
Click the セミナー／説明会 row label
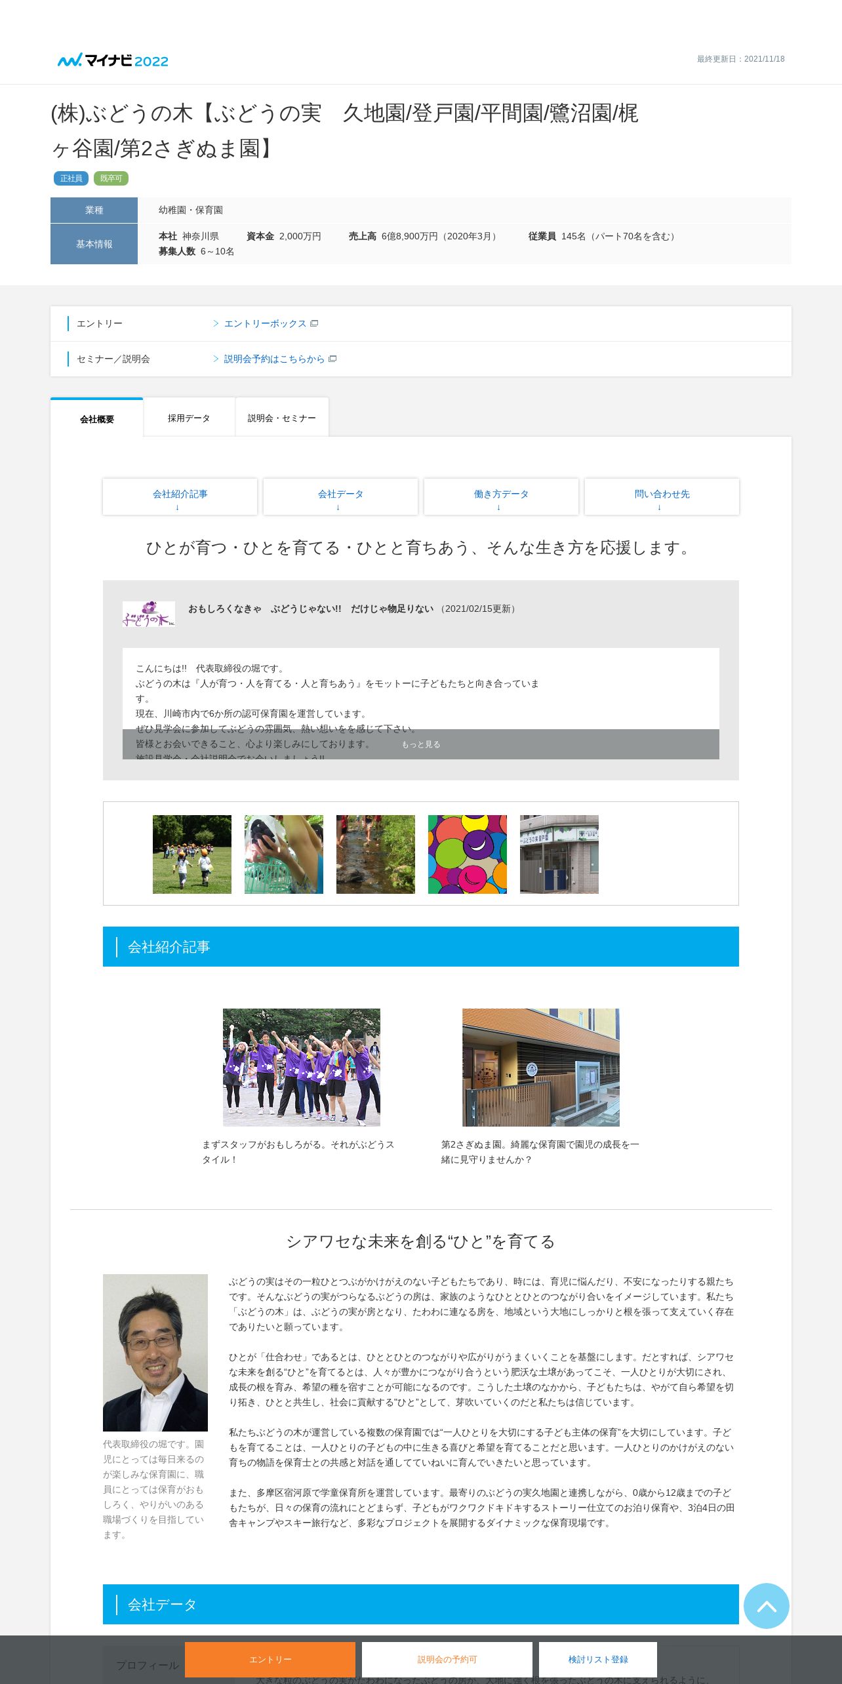point(113,359)
